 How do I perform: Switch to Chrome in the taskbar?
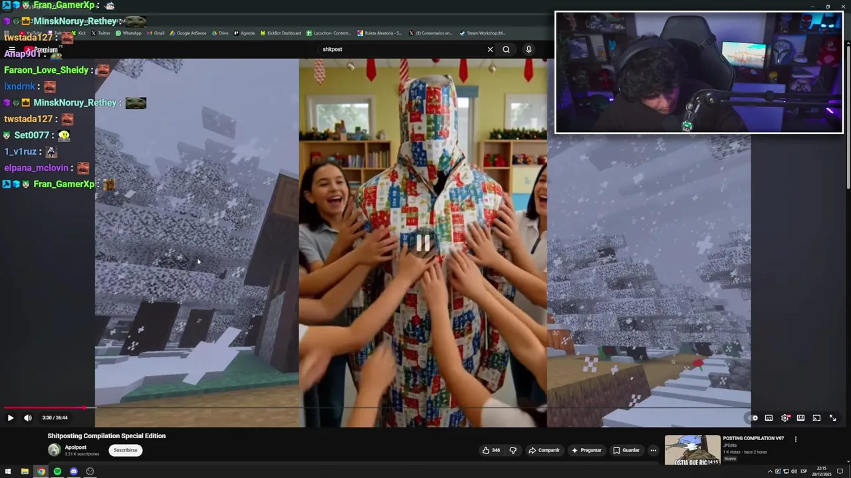click(41, 471)
